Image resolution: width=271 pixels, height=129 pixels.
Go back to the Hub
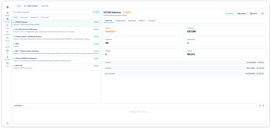(x=18, y=6)
